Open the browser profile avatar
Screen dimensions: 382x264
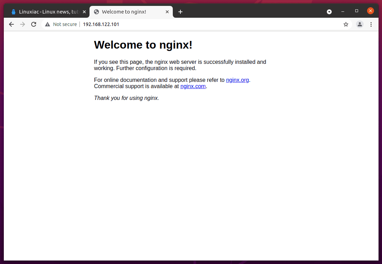pyautogui.click(x=359, y=24)
